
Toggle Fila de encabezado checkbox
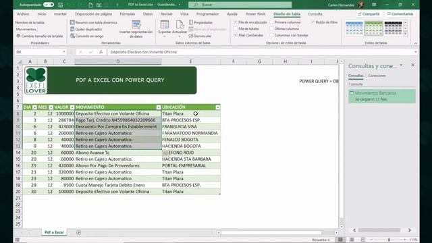pos(236,22)
